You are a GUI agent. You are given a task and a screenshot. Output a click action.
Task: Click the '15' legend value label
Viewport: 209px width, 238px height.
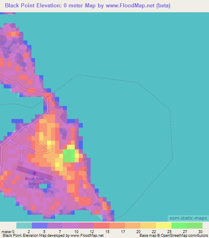tap(107, 231)
